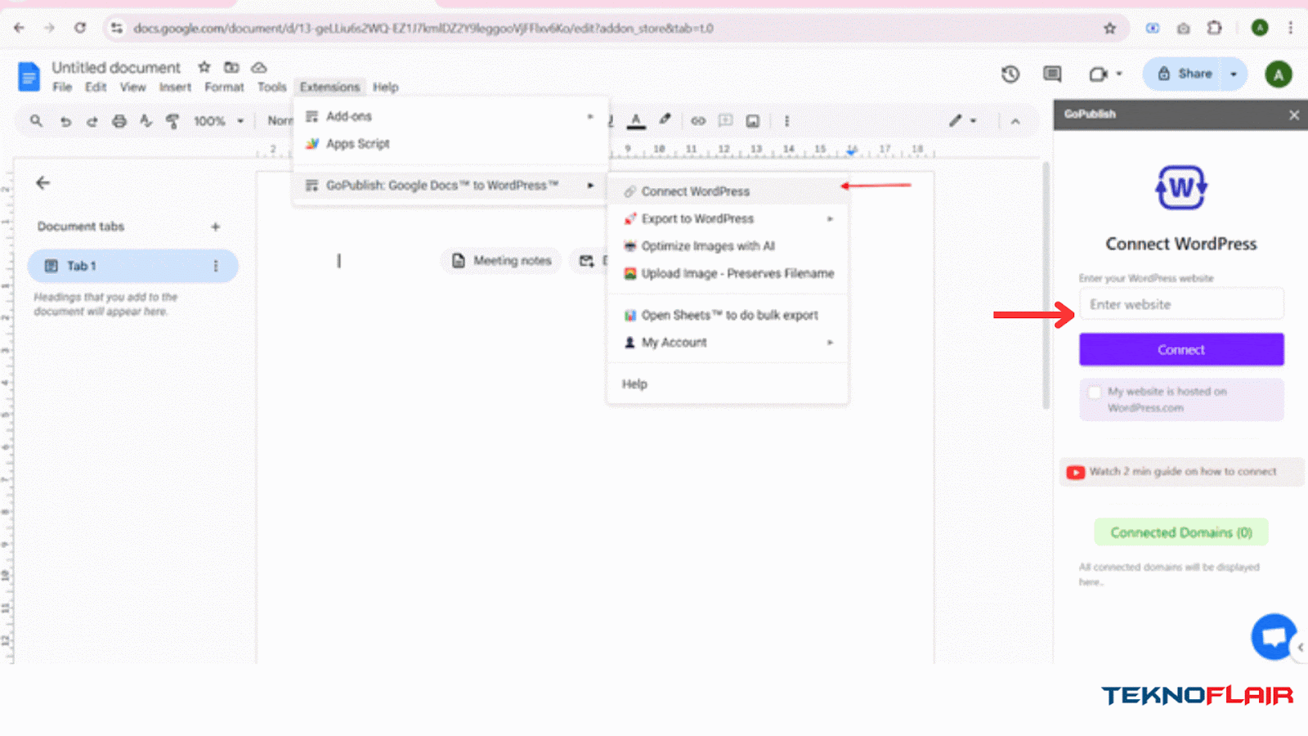Open the Help menu in menu bar
This screenshot has width=1308, height=736.
click(x=386, y=87)
